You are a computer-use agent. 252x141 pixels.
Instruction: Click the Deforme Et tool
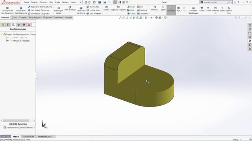[215, 11]
